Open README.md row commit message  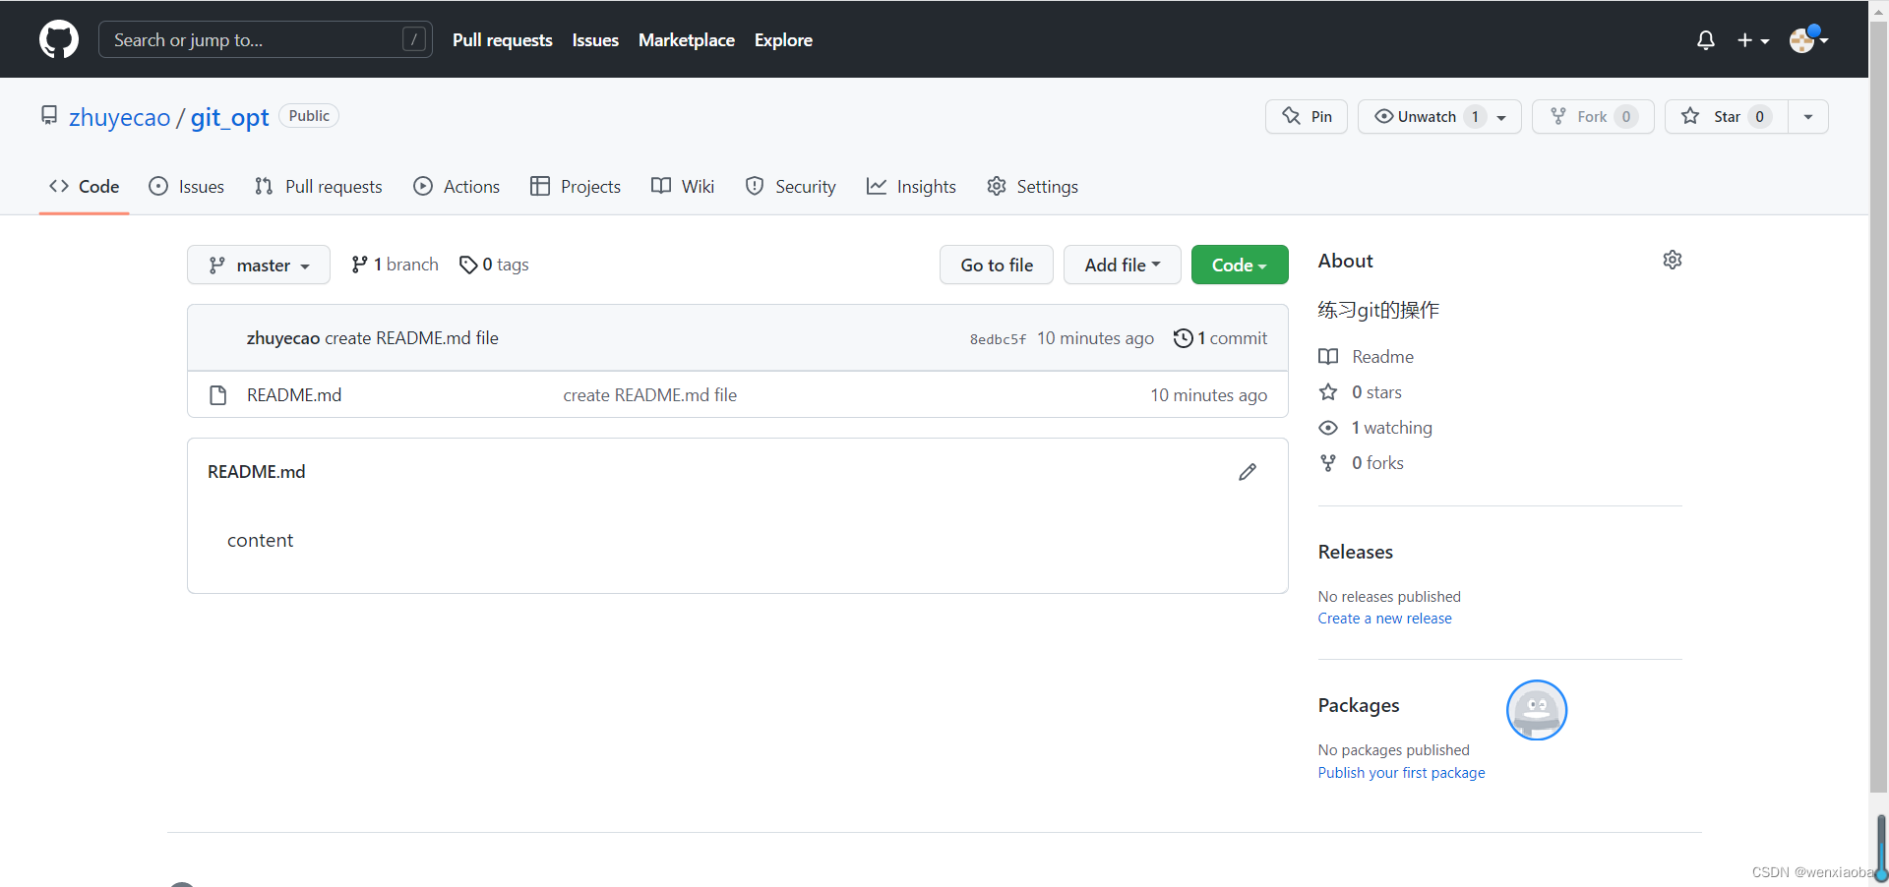649,395
